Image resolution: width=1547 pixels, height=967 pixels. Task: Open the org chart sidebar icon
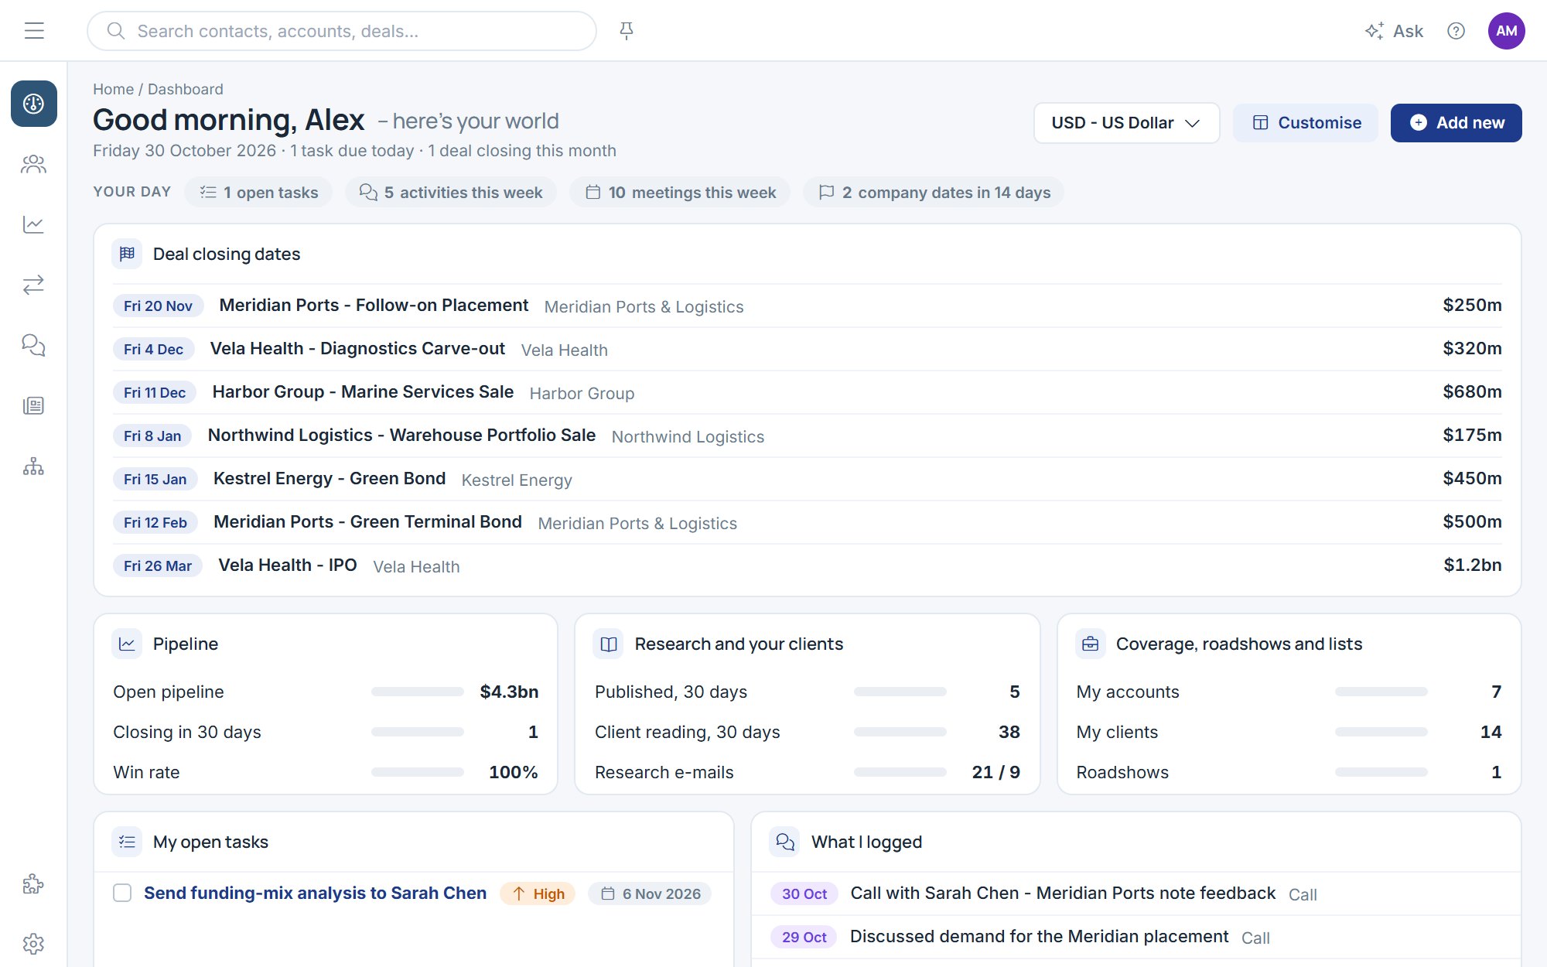click(34, 466)
